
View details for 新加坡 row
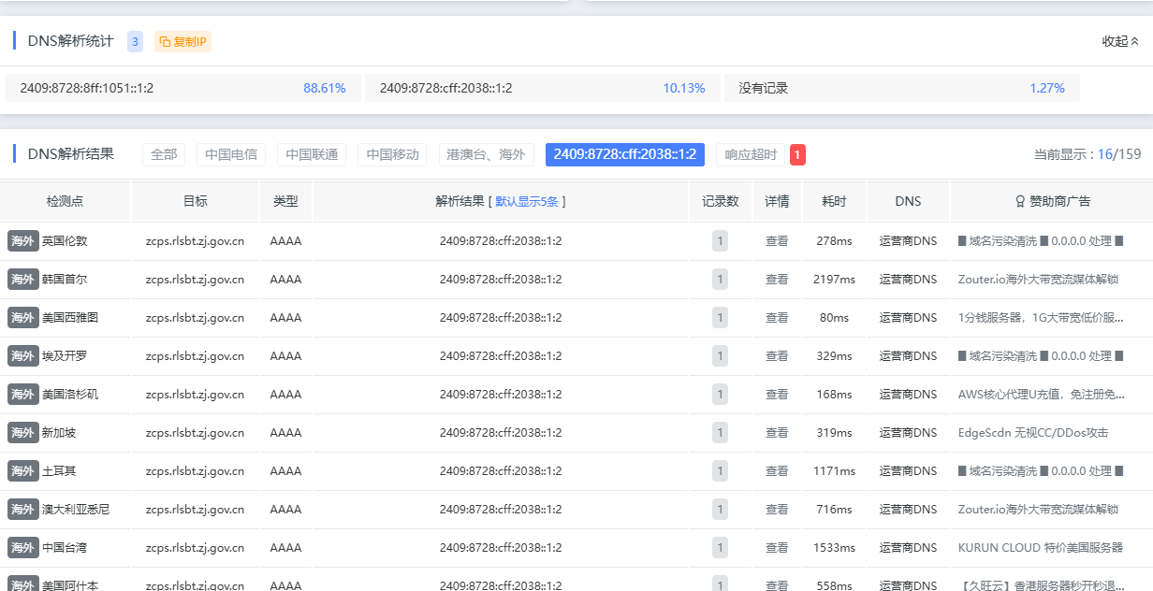[777, 433]
